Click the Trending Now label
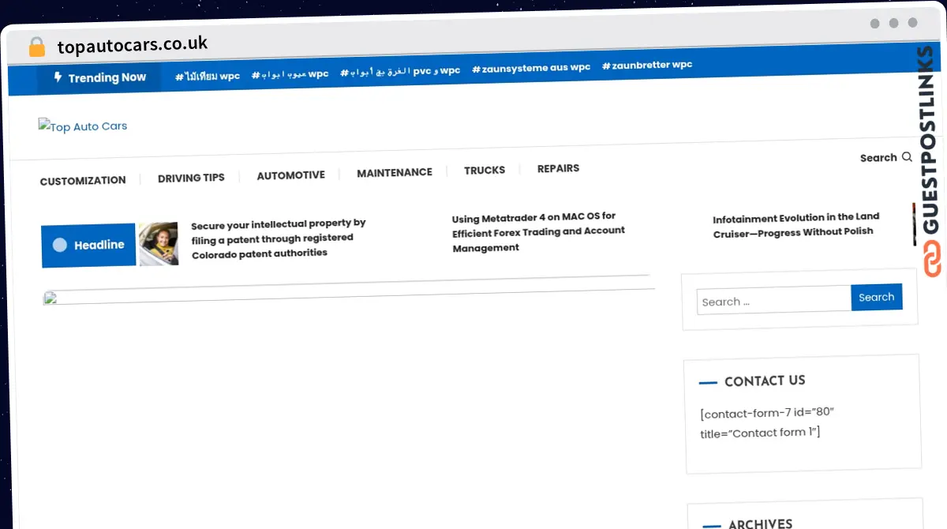Screen dimensions: 947x529 [107, 77]
